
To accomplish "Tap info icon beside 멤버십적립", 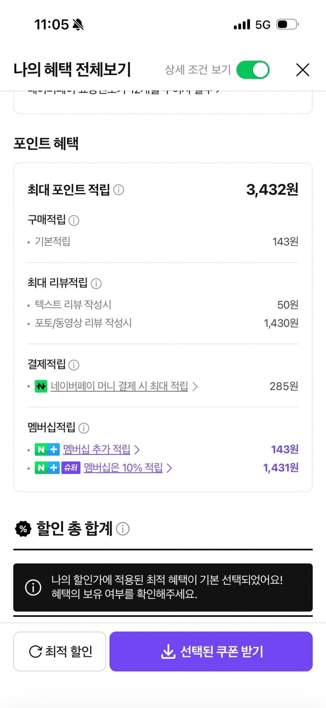I will click(84, 428).
